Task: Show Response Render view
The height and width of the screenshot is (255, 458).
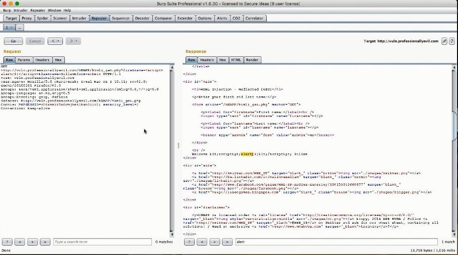Action: click(252, 60)
